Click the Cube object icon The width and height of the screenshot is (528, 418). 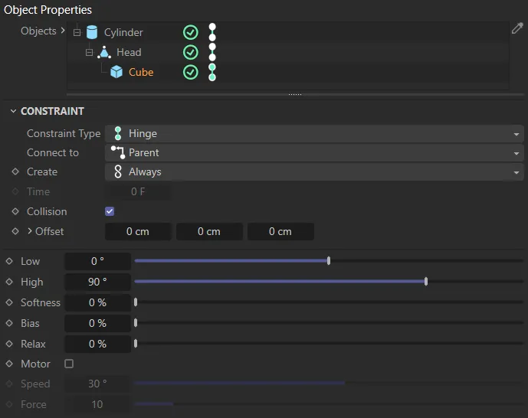116,72
